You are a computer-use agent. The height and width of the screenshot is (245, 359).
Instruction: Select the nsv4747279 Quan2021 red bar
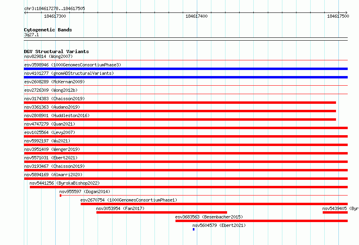[186, 128]
